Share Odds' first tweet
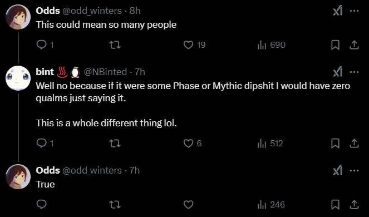Viewport: 369px width, 217px height. tap(354, 45)
